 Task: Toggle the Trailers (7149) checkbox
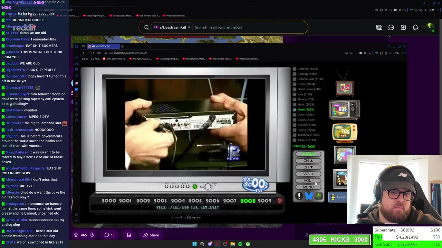pyautogui.click(x=295, y=140)
